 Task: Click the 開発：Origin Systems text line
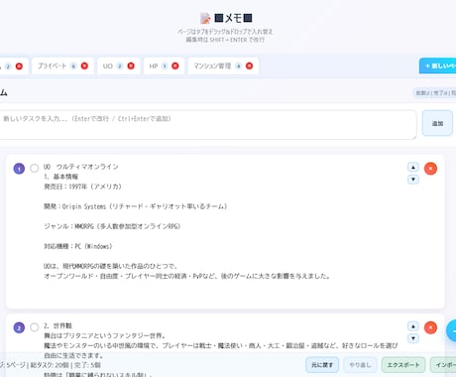tap(136, 206)
